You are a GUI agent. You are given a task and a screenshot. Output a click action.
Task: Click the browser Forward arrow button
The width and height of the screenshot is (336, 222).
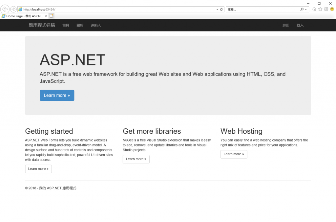[x=13, y=9]
